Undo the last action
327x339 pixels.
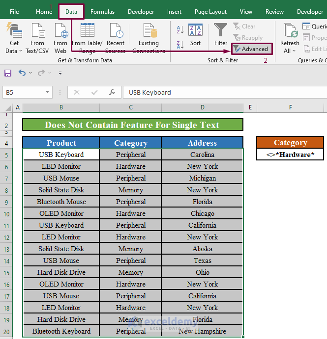(22, 73)
